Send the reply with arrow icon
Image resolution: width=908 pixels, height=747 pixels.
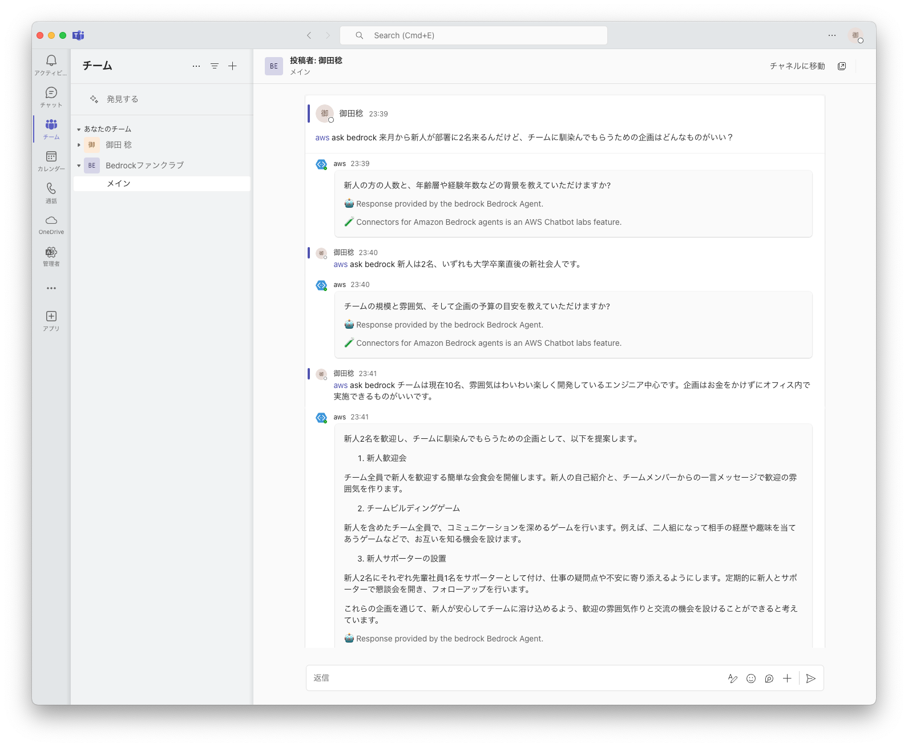(811, 679)
